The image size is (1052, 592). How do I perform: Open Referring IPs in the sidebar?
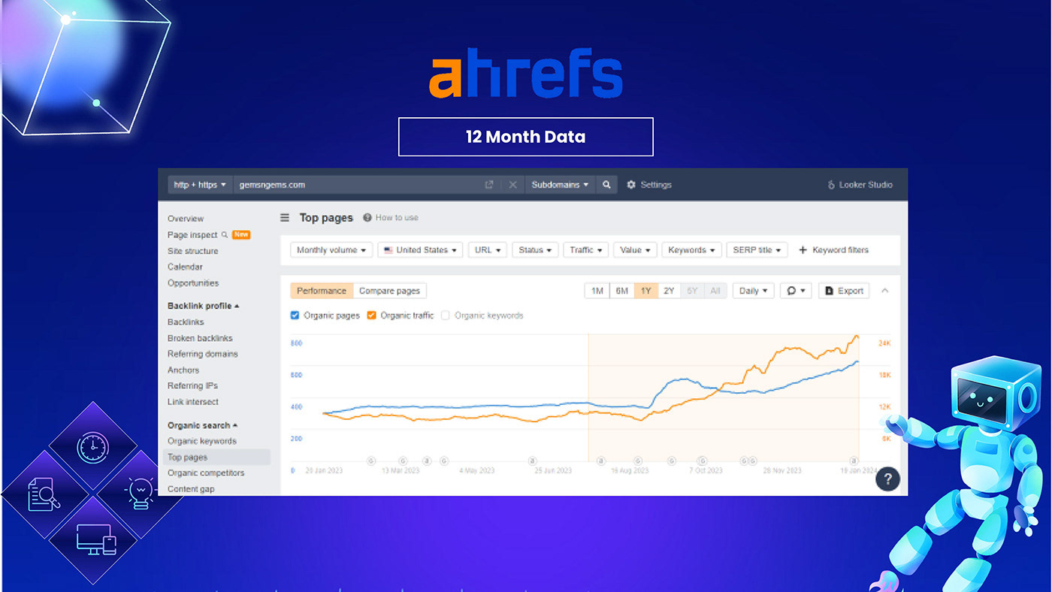coord(192,385)
